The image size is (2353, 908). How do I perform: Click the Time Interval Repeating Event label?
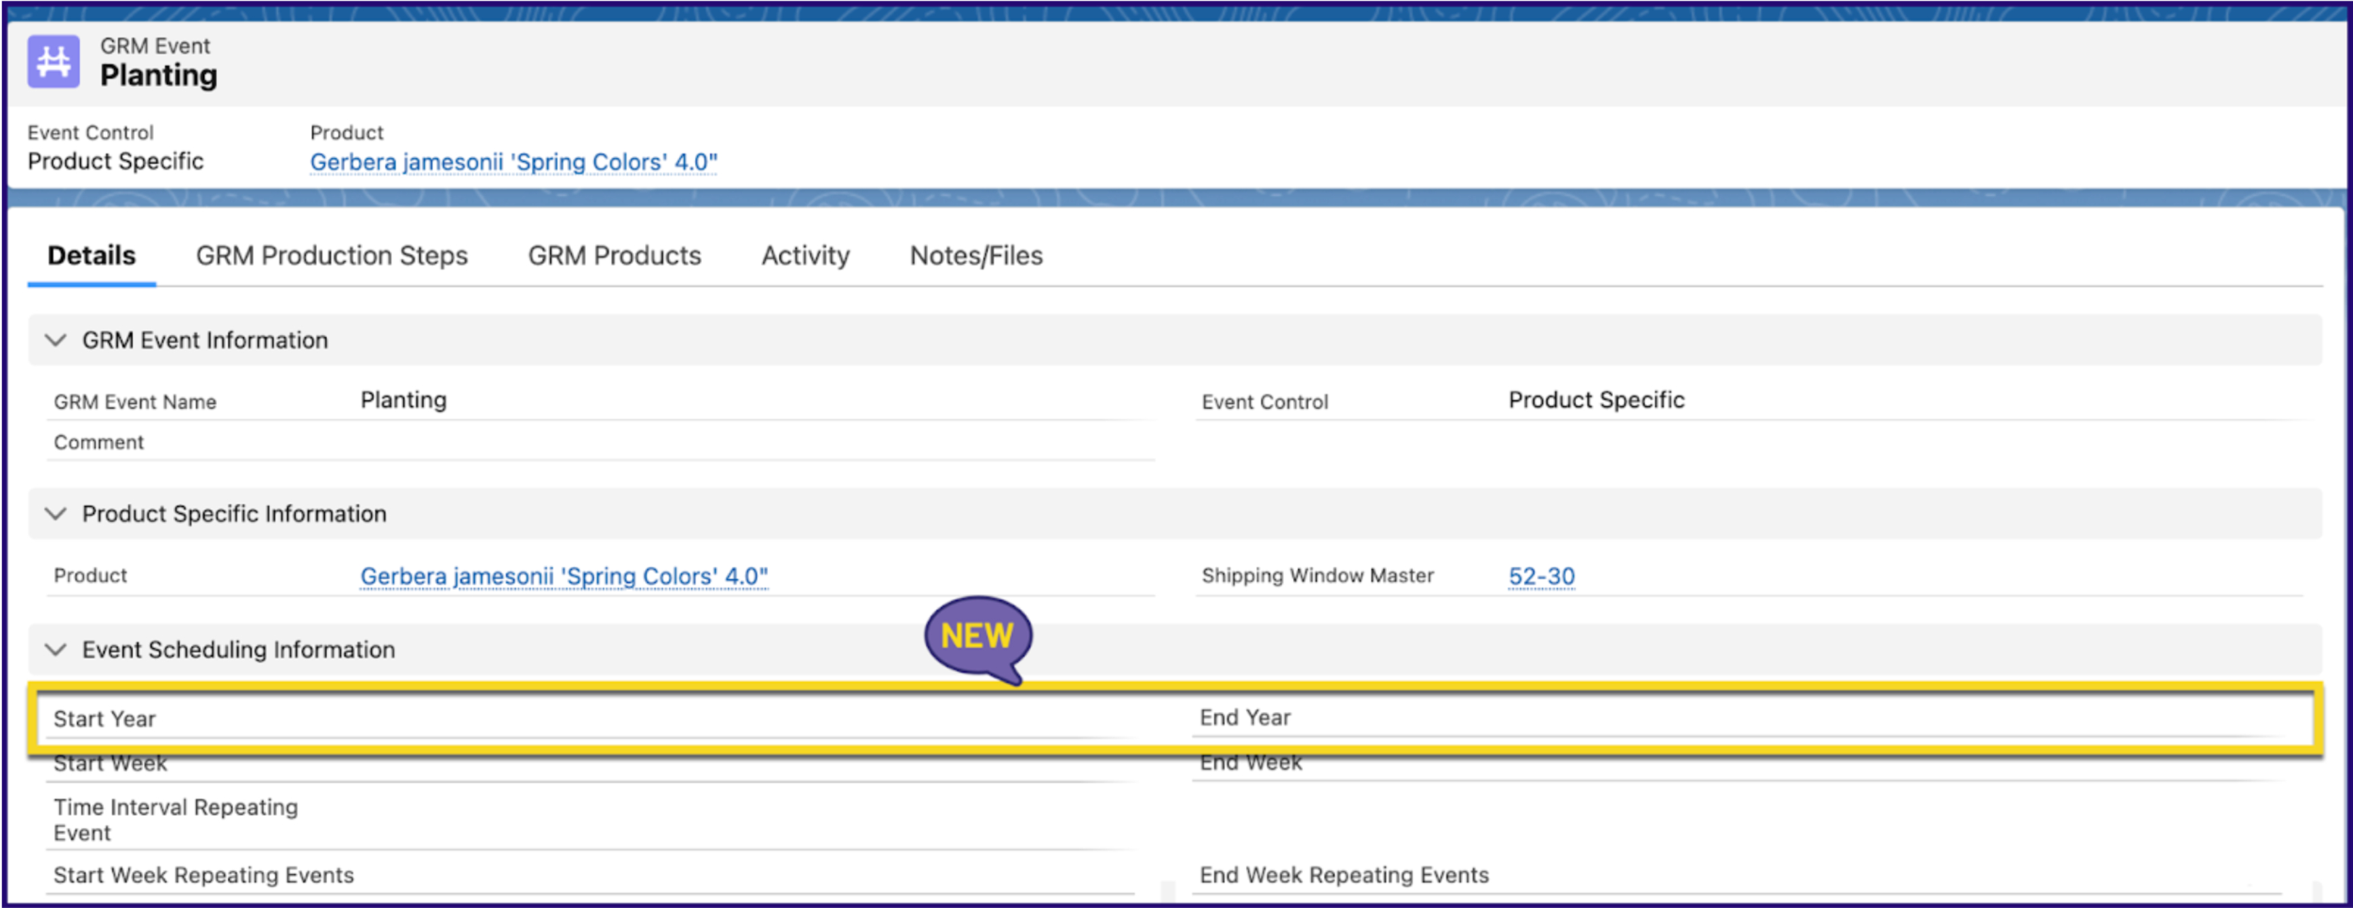pos(176,821)
